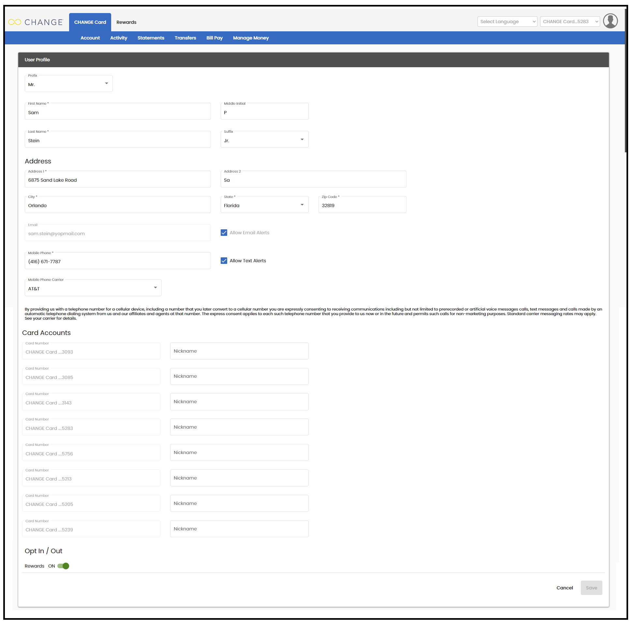Screen dimensions: 634x624
Task: Click card number CHANGE Card ...3093
Action: tap(91, 352)
